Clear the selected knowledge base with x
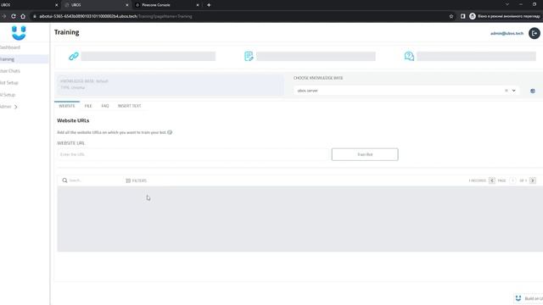Screen dimensions: 543x305 pos(507,91)
